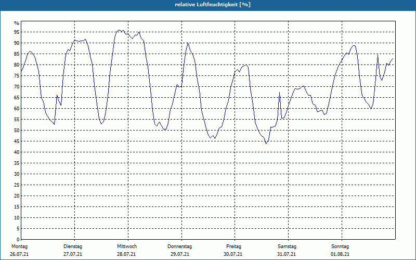Screen dimensions: 416x260
Task: Select the 'Donnerstag' day label
Action: tap(179, 246)
